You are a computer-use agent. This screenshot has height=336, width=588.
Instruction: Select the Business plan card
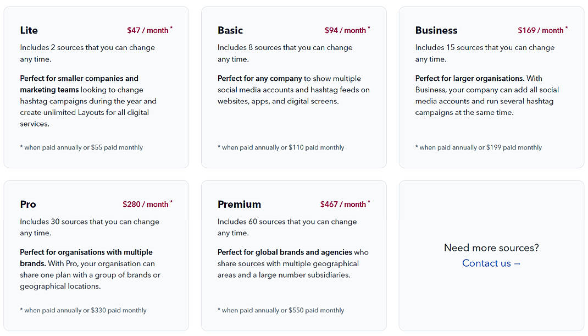click(x=491, y=85)
